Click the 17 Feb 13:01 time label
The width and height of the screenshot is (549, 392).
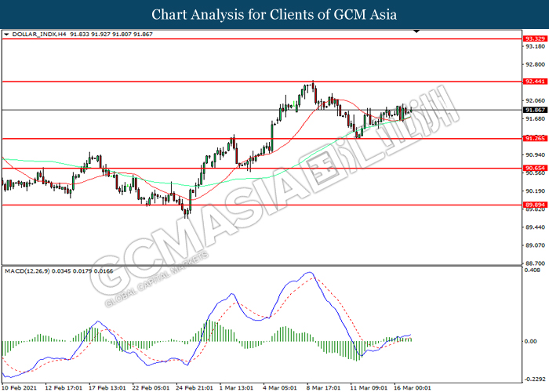point(107,388)
